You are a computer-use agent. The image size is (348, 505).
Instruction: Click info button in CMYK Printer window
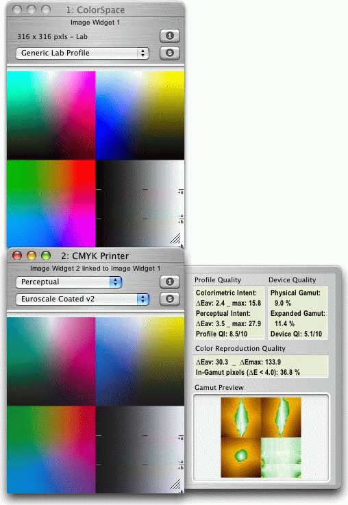click(x=170, y=282)
